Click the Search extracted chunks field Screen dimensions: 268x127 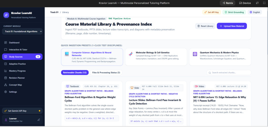click(x=229, y=72)
